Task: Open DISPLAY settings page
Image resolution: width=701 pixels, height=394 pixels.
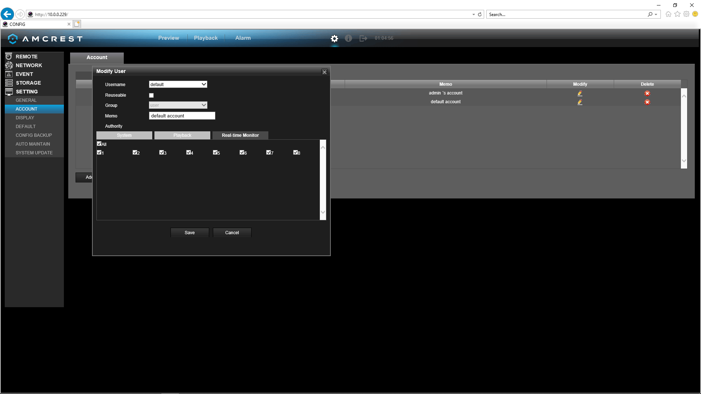Action: coord(34,118)
